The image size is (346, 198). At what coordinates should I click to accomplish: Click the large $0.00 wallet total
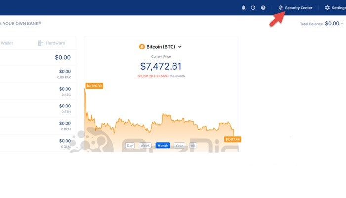coord(63,58)
